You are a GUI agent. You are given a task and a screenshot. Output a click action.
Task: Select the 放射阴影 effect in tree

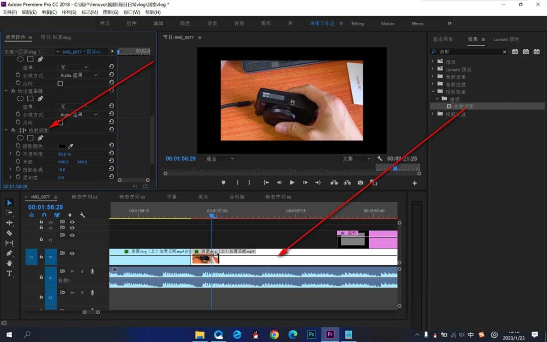click(x=463, y=106)
